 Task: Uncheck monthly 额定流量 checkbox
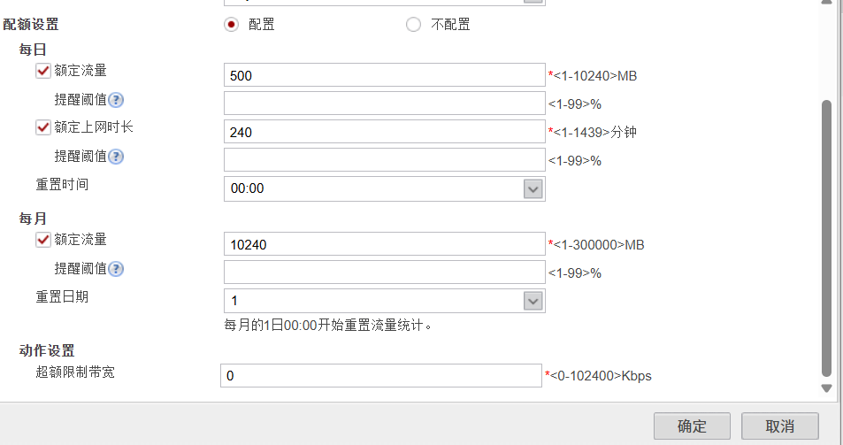pos(43,240)
